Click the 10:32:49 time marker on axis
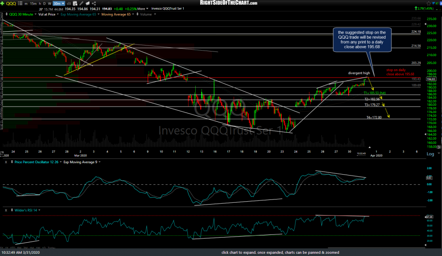This screenshot has width=442, height=256. [361, 154]
